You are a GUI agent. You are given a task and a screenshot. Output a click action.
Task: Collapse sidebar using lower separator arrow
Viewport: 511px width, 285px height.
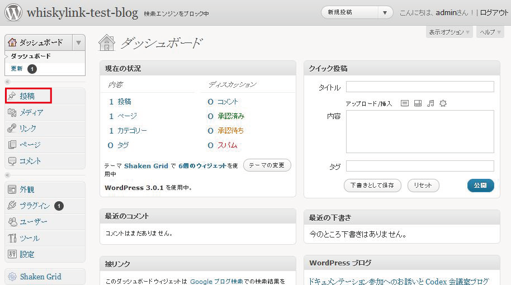8,175
